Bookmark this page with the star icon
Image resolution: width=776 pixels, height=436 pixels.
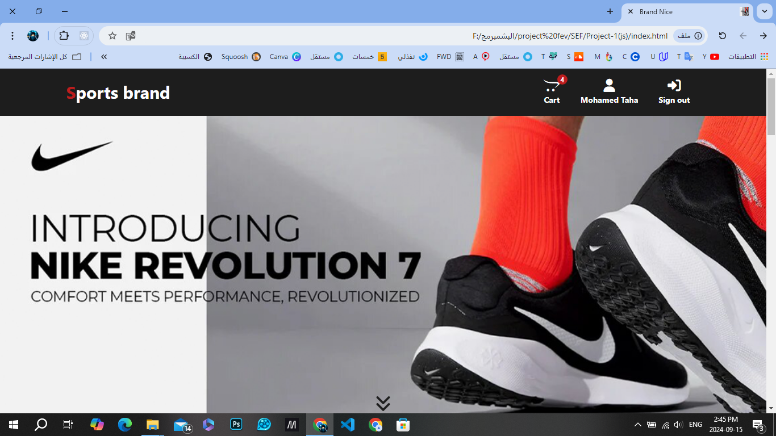[112, 36]
